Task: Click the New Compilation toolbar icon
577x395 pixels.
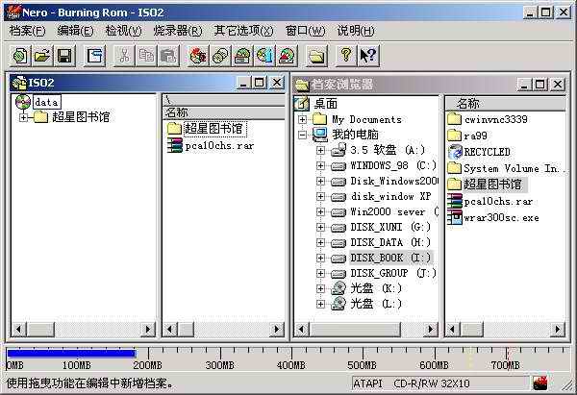Action: (20, 56)
